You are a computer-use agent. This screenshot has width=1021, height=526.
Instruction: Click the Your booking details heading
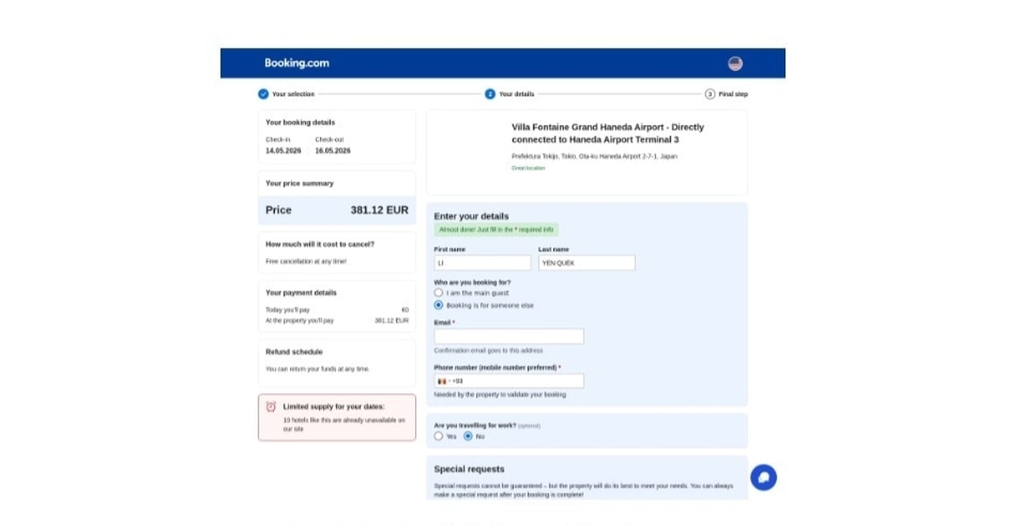click(300, 122)
